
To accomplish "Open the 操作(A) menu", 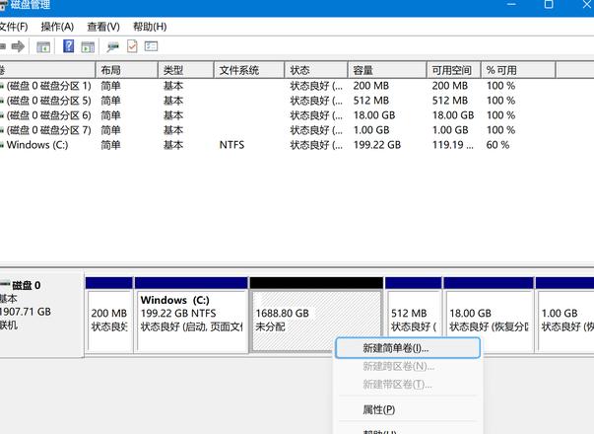I will 57,27.
